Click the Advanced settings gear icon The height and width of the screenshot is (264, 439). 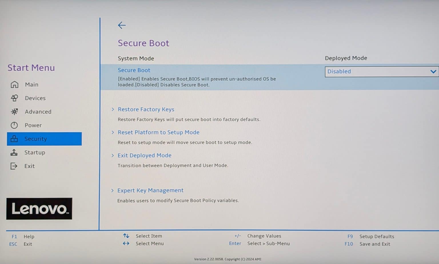pos(14,111)
